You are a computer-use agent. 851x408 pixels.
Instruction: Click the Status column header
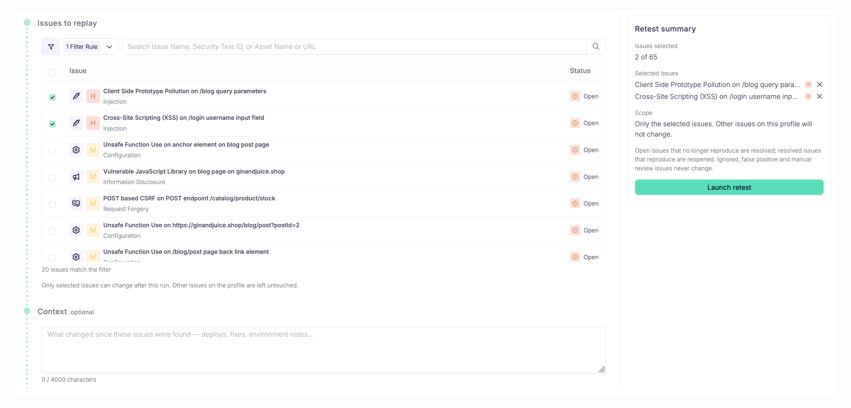(580, 71)
